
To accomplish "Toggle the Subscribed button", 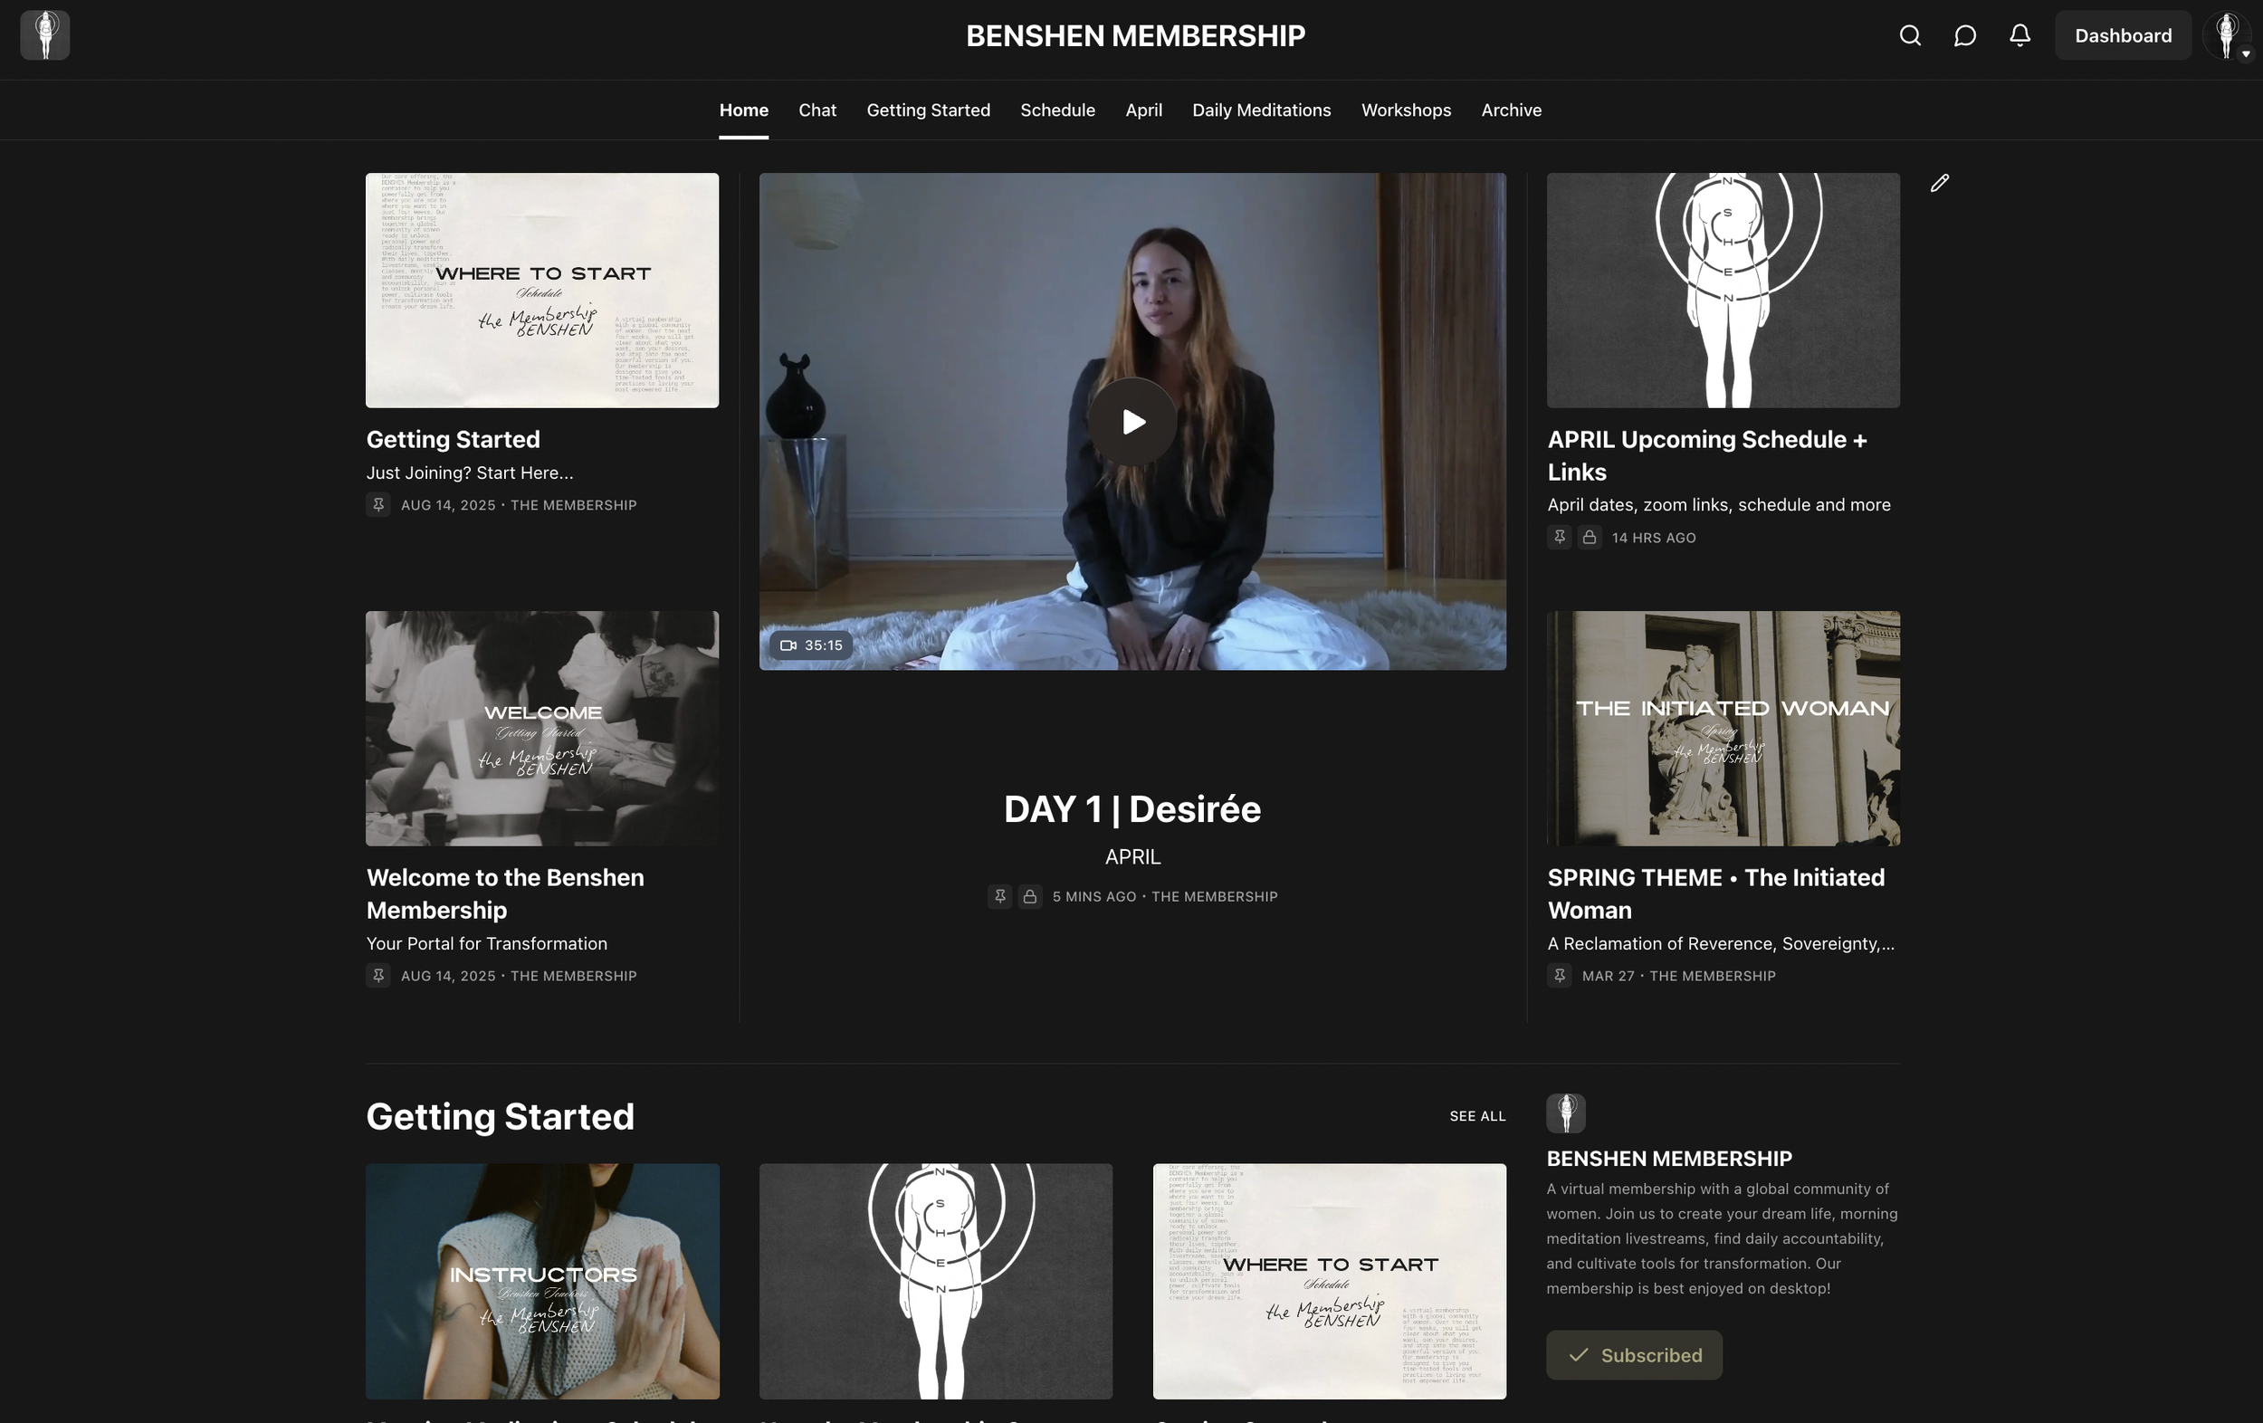I will [1633, 1354].
